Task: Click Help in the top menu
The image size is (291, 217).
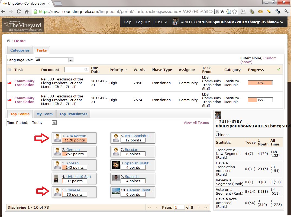Action: click(x=128, y=22)
